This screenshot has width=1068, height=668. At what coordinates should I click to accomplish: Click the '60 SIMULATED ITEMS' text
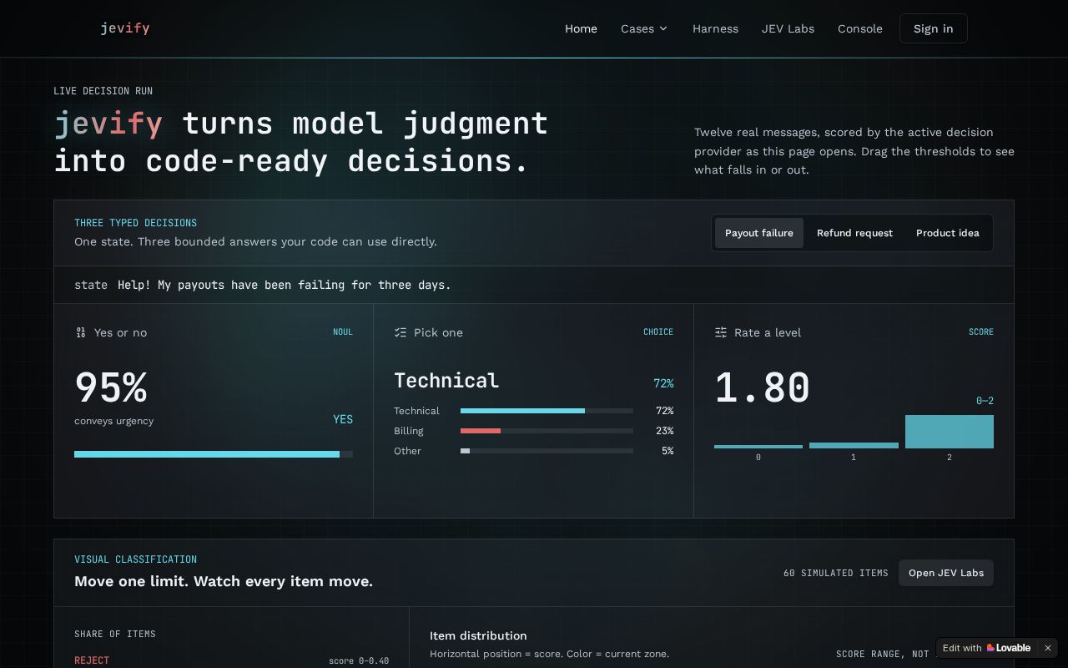(x=836, y=573)
